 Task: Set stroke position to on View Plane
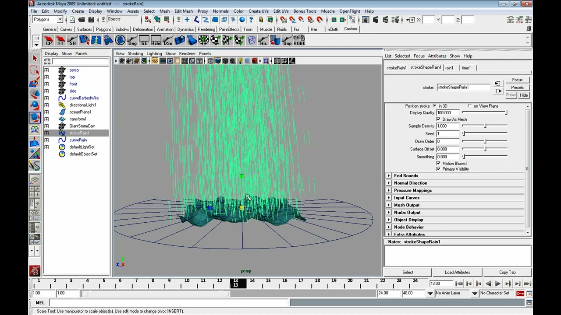[470, 106]
